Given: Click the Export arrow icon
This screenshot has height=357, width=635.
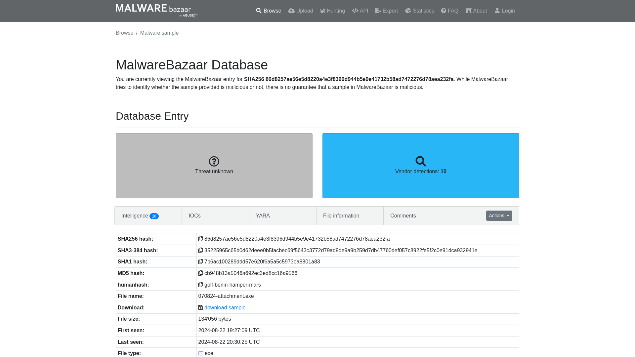Looking at the screenshot, I should 378,11.
